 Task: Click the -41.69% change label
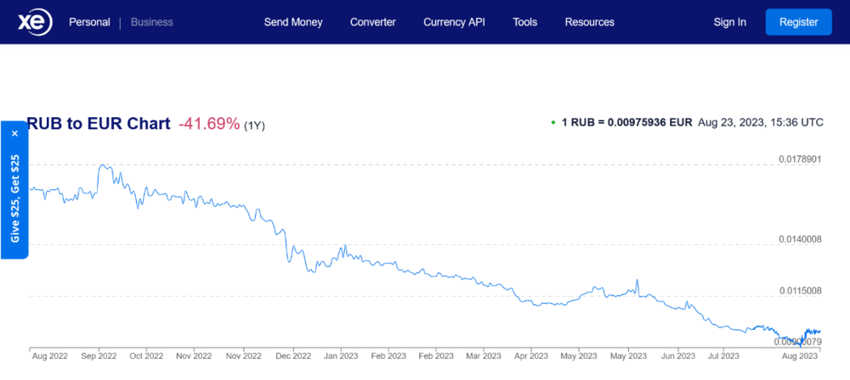pyautogui.click(x=209, y=124)
